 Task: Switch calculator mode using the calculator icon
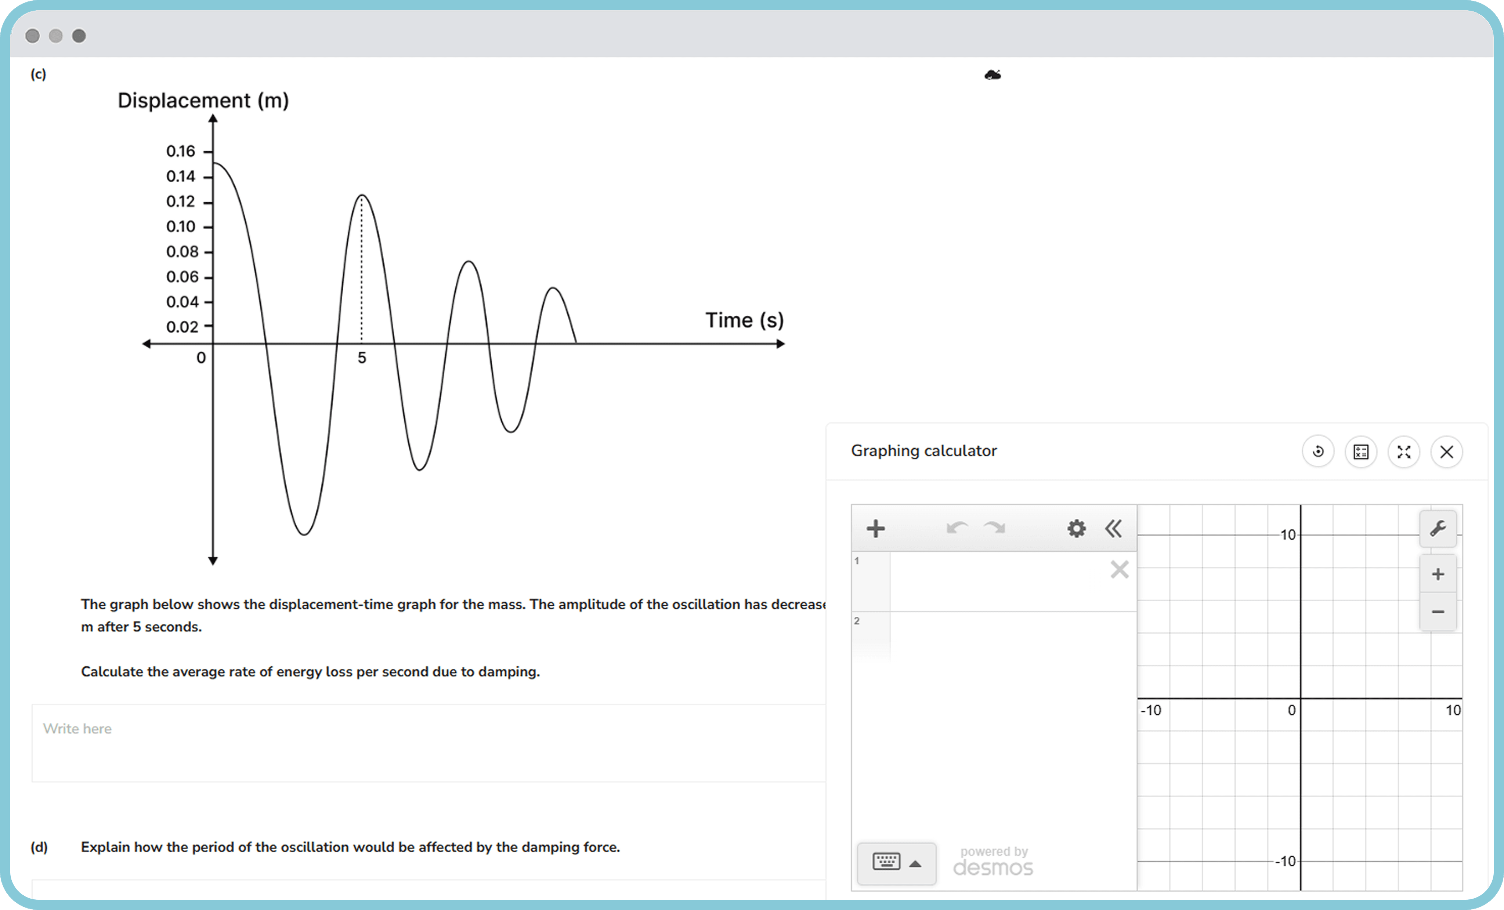1360,452
